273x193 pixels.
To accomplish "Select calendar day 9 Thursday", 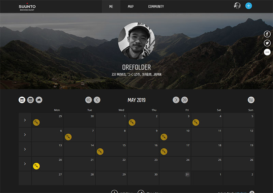I will coord(143,135).
